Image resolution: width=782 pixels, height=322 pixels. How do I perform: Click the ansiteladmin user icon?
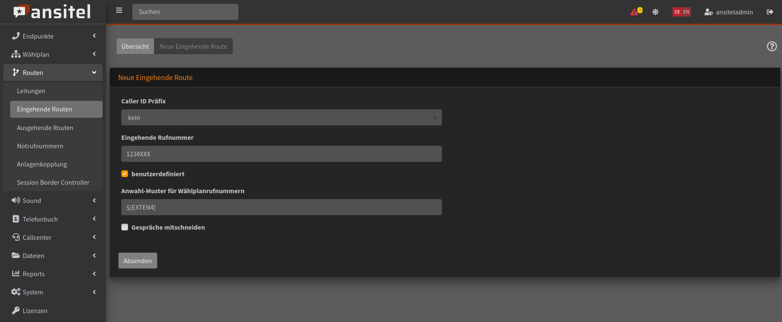708,12
